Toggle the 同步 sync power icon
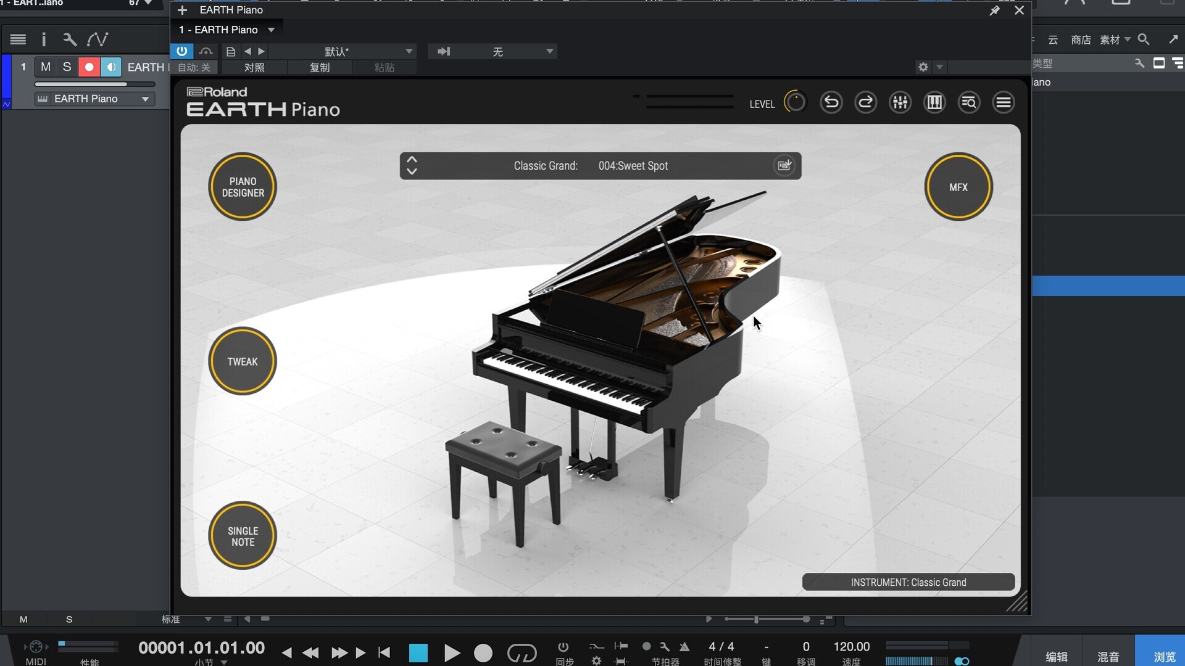Image resolution: width=1185 pixels, height=666 pixels. tap(563, 647)
